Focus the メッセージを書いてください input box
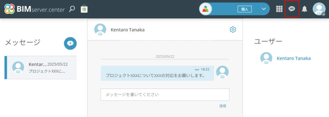The width and height of the screenshot is (329, 117). coord(165,95)
